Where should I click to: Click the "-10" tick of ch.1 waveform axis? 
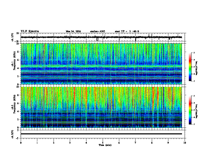point(17,41)
